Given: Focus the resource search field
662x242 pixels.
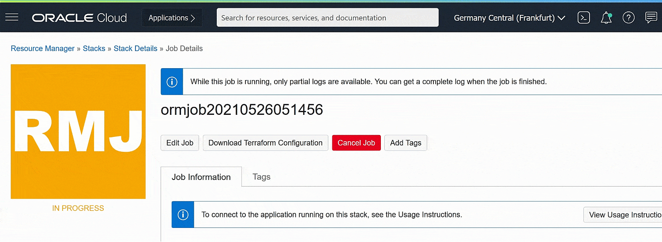Looking at the screenshot, I should pyautogui.click(x=327, y=18).
